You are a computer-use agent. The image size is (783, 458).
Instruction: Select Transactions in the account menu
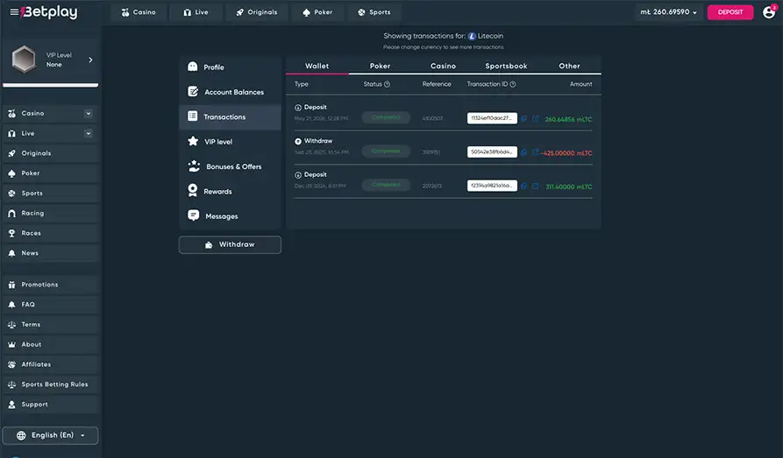[231, 116]
